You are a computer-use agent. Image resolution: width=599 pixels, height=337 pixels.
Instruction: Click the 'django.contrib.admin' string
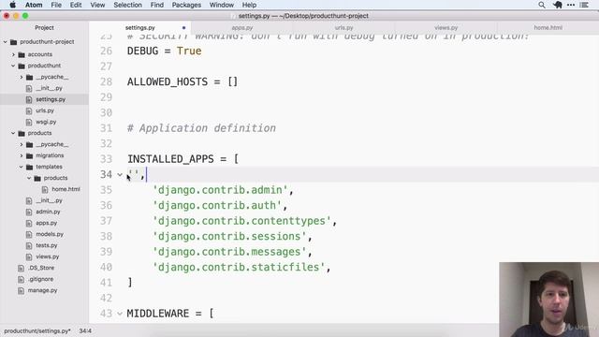pos(220,190)
